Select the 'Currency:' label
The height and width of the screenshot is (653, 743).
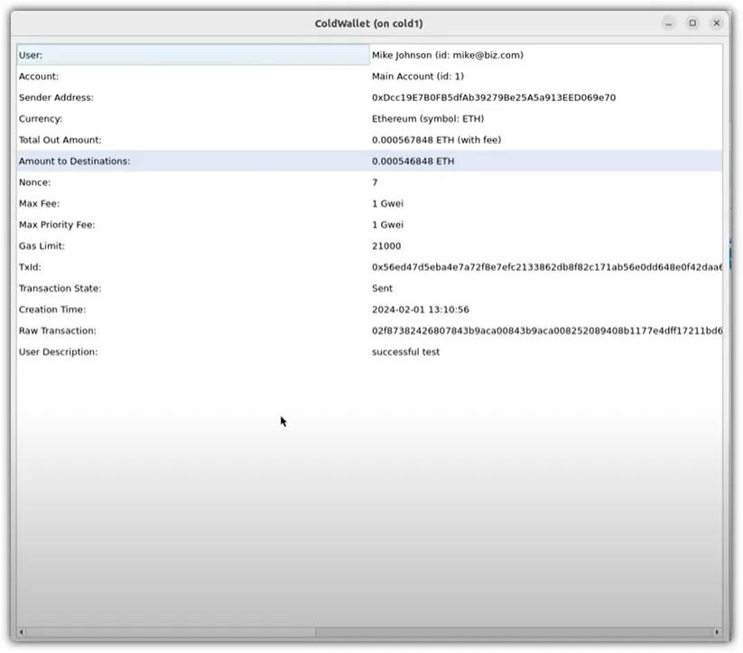pos(41,118)
